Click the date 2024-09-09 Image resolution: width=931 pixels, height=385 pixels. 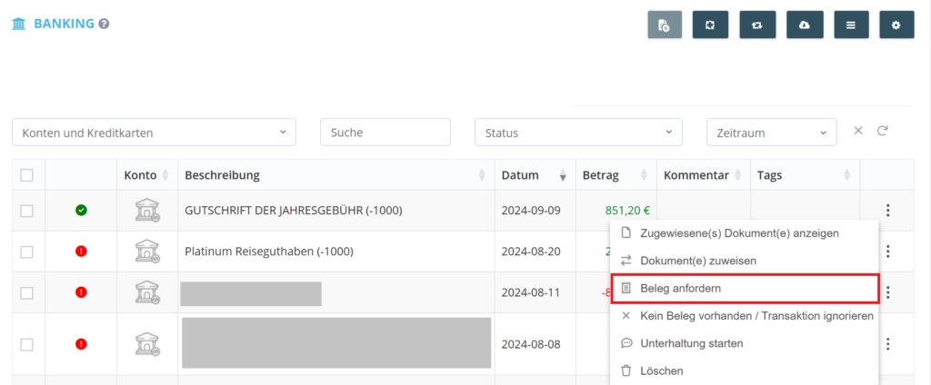[x=531, y=210]
